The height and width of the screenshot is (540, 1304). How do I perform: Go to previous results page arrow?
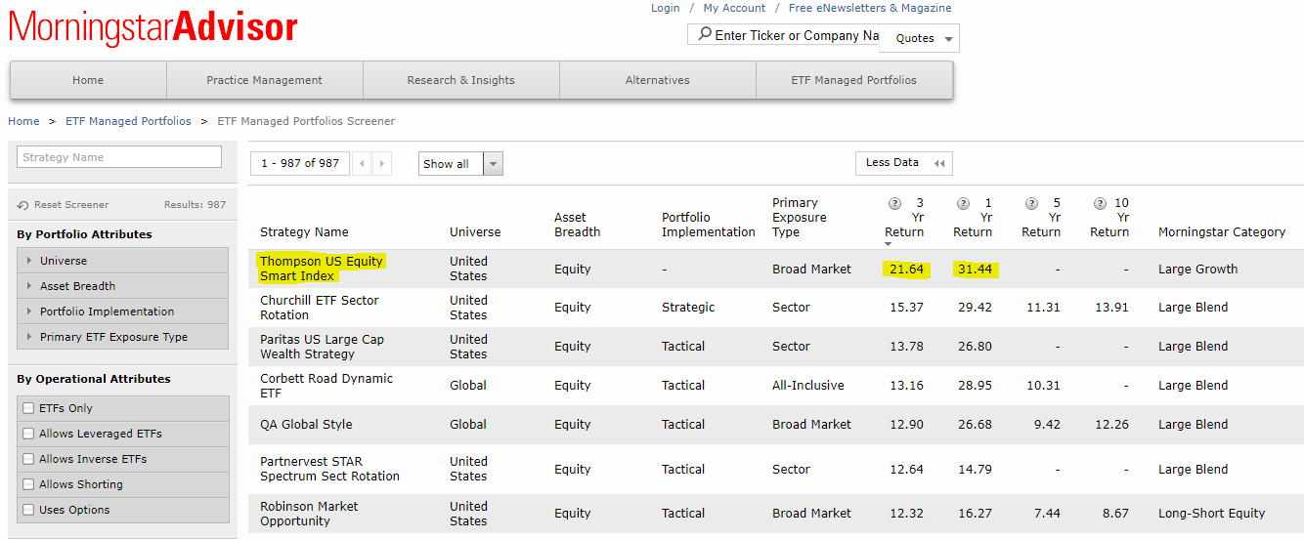(x=363, y=164)
